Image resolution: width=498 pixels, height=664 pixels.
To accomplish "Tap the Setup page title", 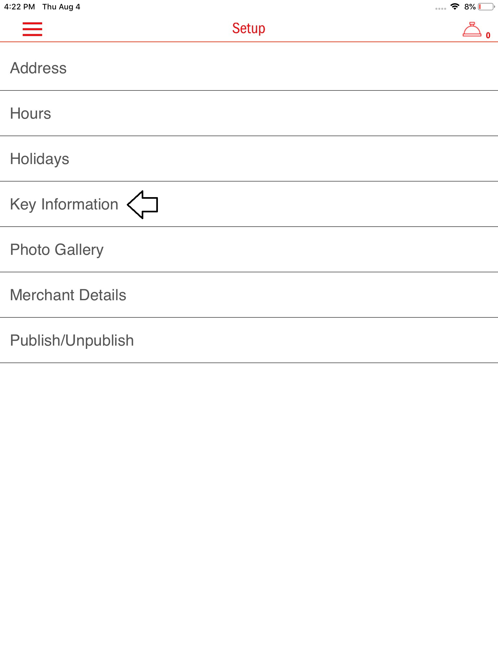I will pyautogui.click(x=249, y=29).
